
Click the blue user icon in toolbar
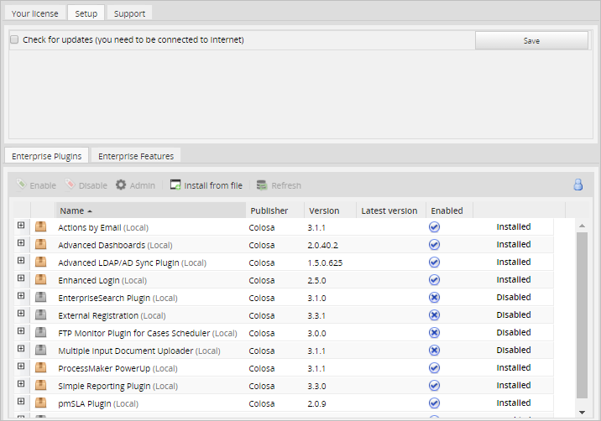(x=577, y=185)
